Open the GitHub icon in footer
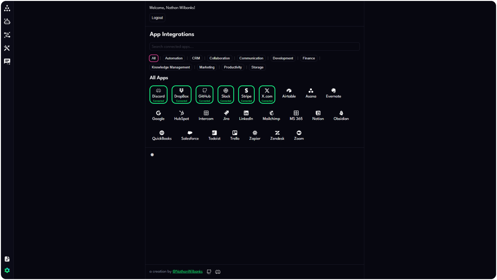The image size is (497, 280). tap(209, 272)
